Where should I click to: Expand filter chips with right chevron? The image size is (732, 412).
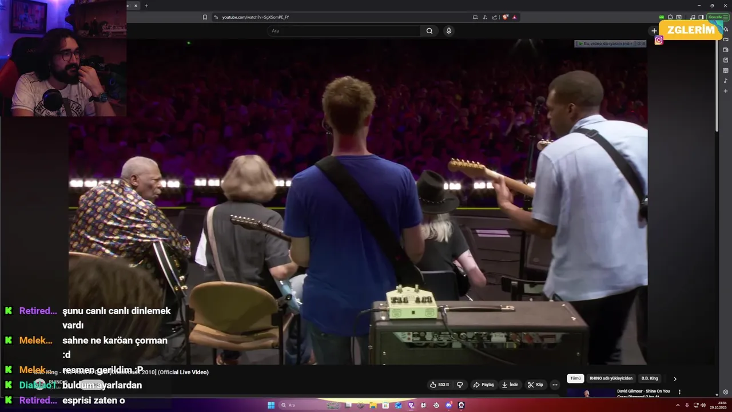pos(675,379)
